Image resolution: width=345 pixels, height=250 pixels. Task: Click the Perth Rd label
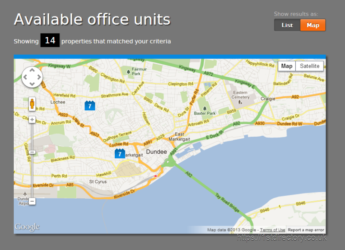tap(59, 176)
